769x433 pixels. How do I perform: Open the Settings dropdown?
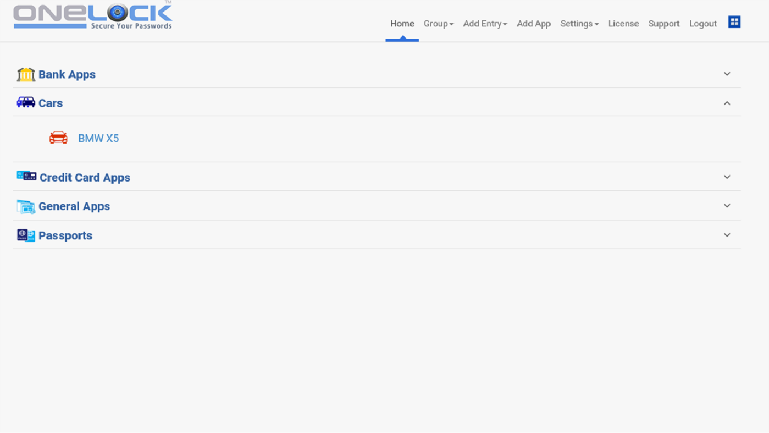(x=579, y=24)
